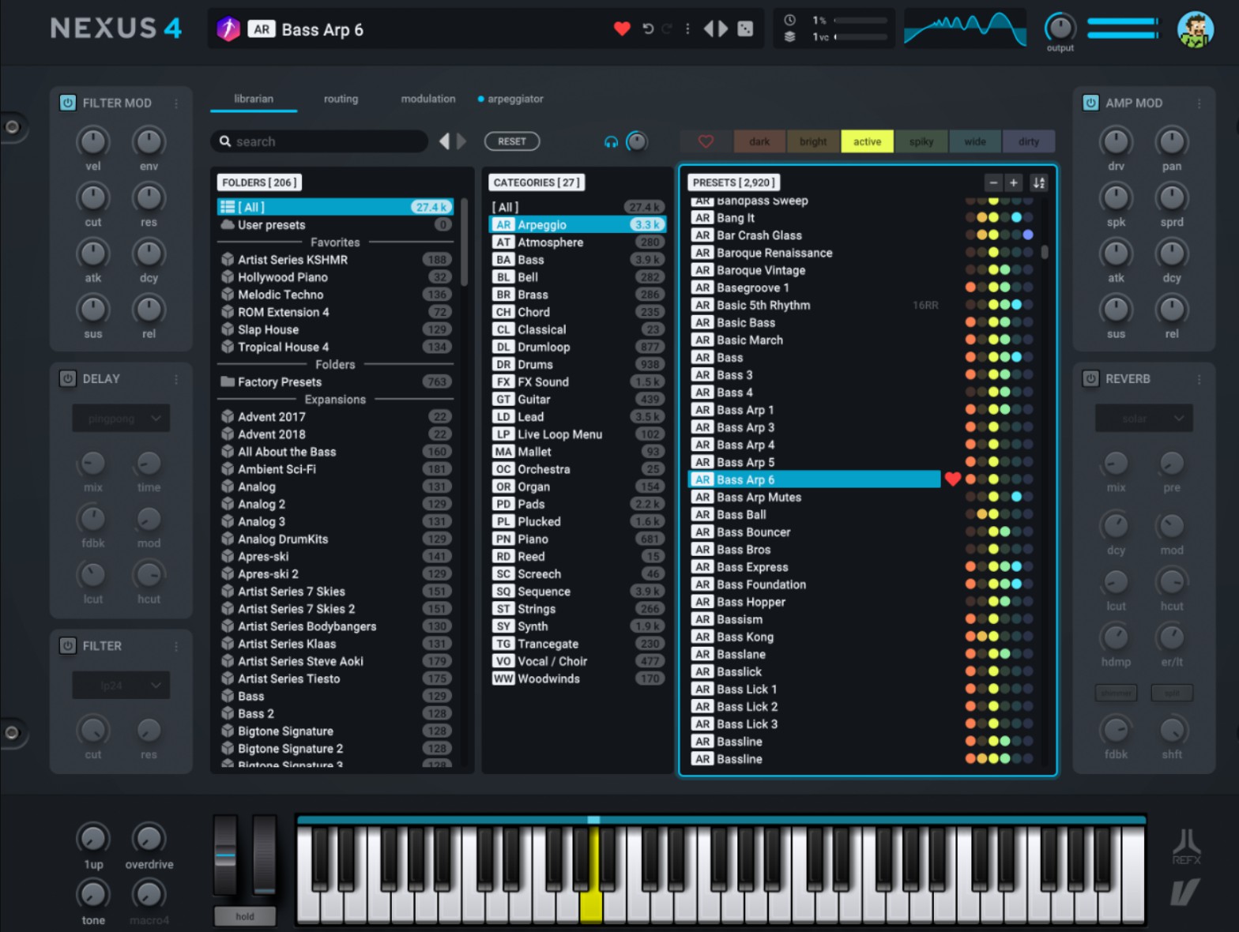Open the Delay pingpong type dropdown
1239x932 pixels.
tap(121, 419)
